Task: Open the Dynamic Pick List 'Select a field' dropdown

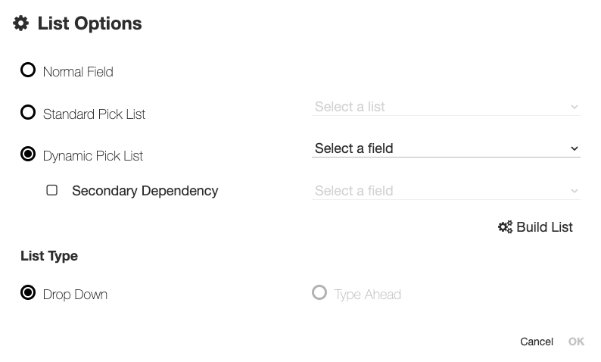Action: (439, 148)
